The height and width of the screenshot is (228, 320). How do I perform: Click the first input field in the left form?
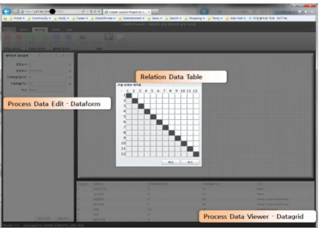click(x=47, y=65)
